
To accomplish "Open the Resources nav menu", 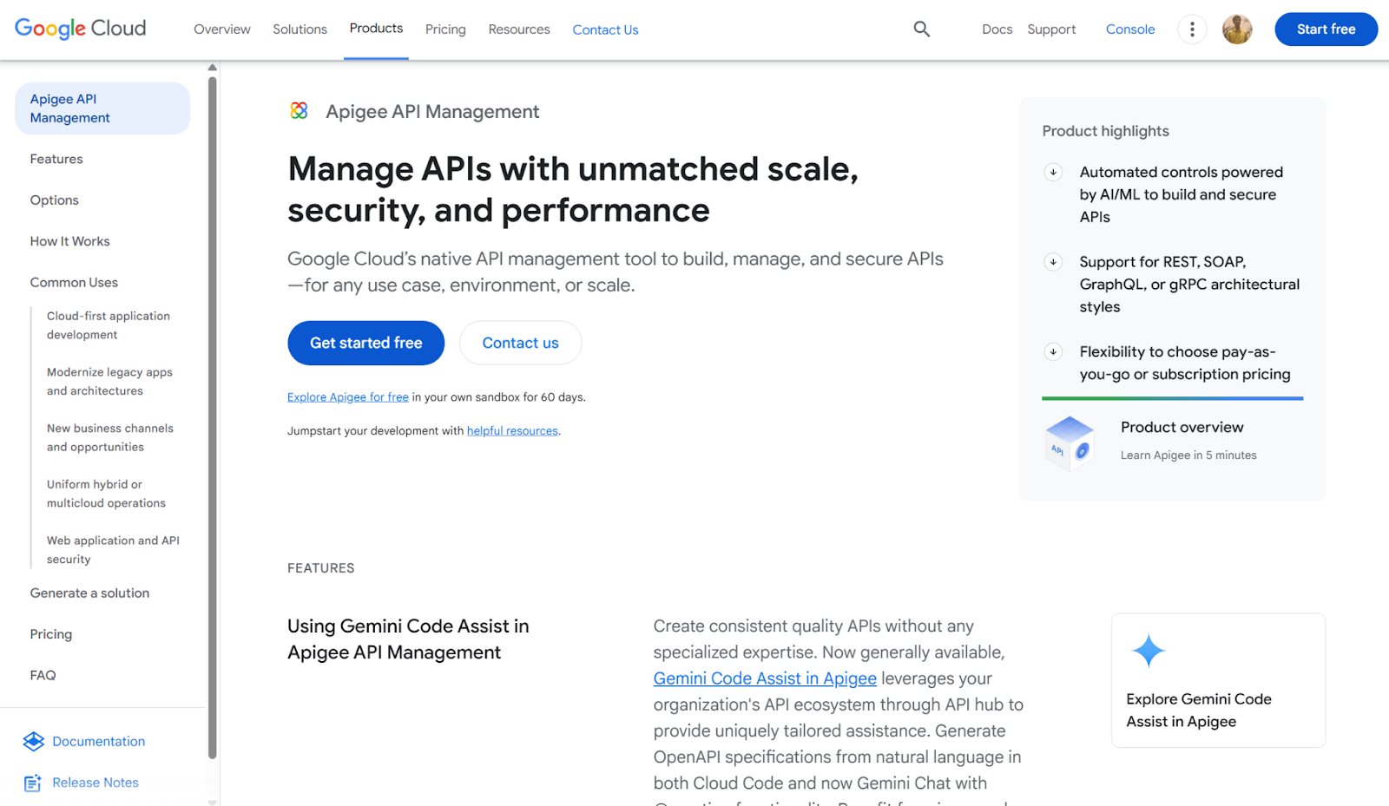I will (x=519, y=29).
